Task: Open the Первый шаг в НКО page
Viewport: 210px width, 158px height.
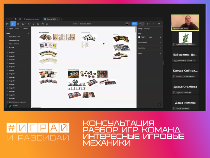Action: point(14,37)
